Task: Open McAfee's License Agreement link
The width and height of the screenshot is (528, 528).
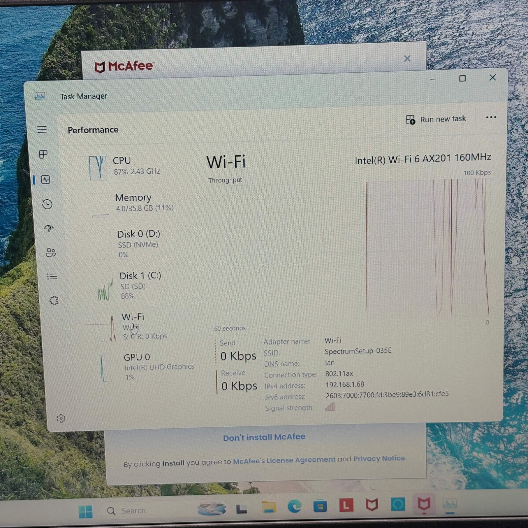Action: point(284,460)
